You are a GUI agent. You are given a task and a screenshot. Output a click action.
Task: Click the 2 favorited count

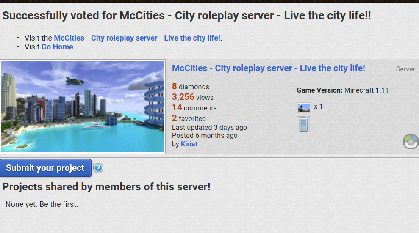coord(189,118)
